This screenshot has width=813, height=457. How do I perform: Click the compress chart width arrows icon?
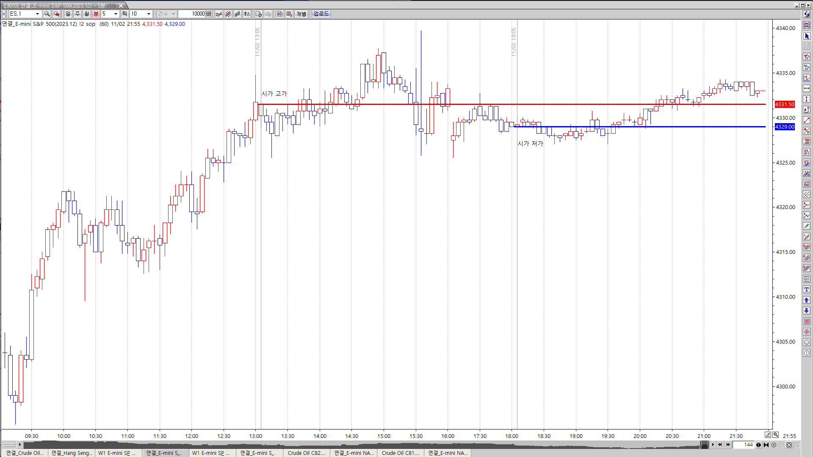coord(766,445)
